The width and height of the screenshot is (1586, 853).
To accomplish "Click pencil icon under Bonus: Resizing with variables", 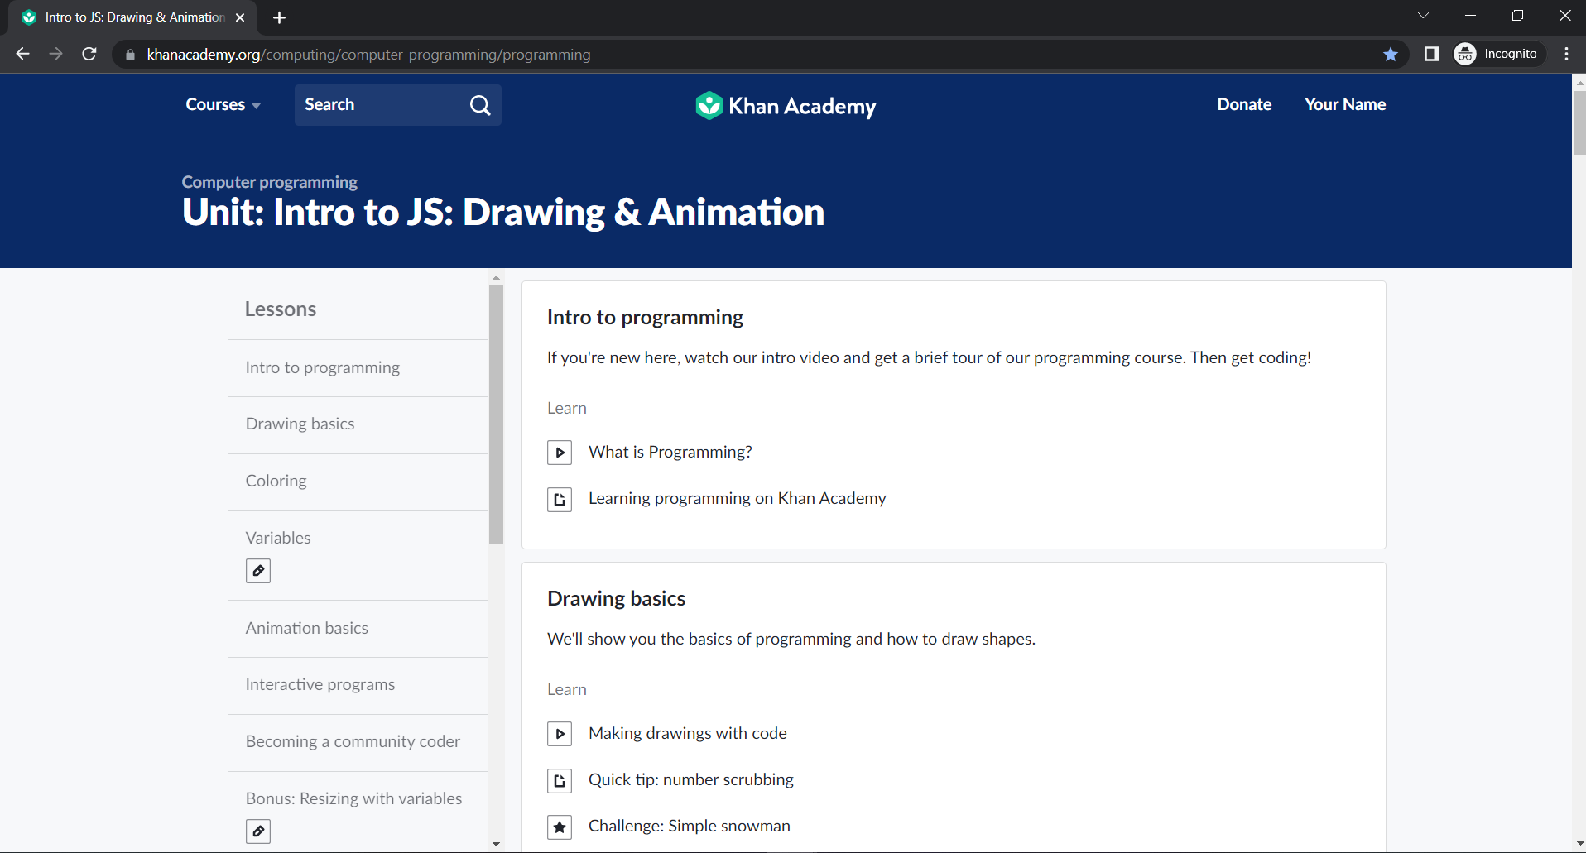I will pos(258,831).
